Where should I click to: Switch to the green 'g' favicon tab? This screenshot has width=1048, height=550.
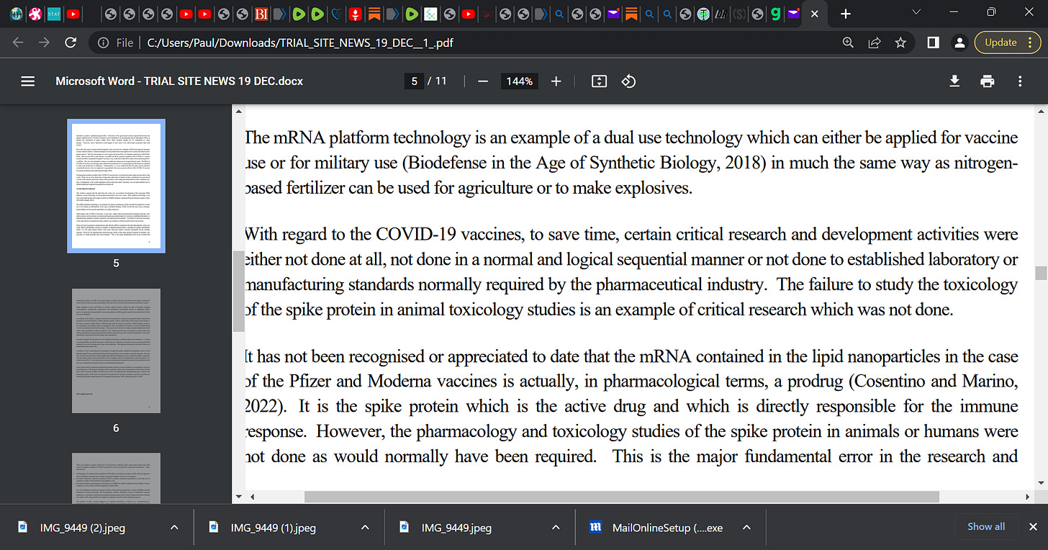click(x=775, y=14)
